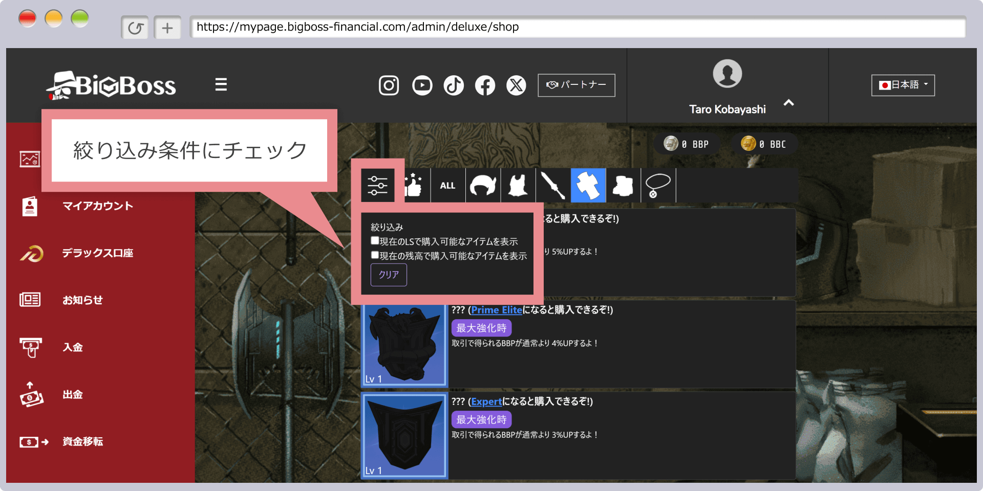Select the body armor category icon

point(518,185)
